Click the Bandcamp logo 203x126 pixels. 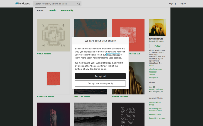(x=23, y=4)
